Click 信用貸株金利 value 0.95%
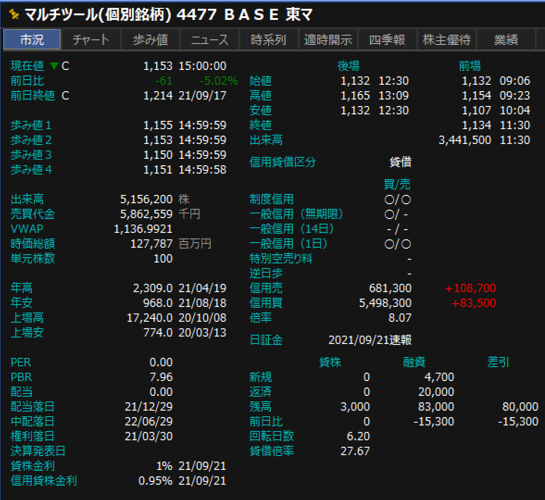The height and width of the screenshot is (500, 545). (156, 481)
